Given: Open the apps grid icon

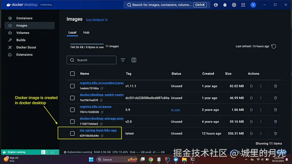Looking at the screenshot, I should pyautogui.click(x=243, y=5).
